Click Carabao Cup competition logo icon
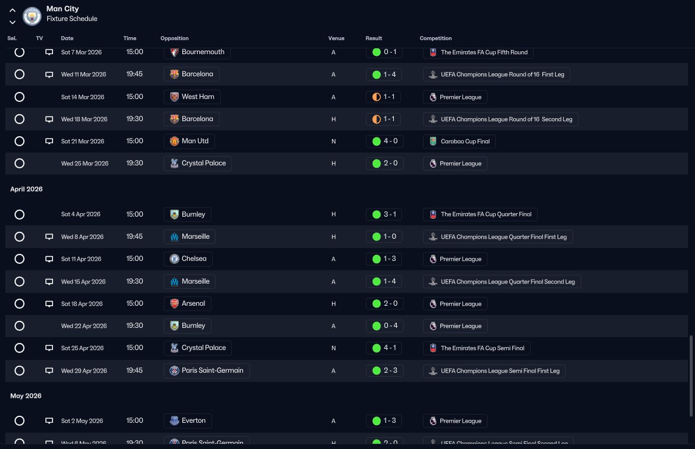The image size is (695, 449). [x=433, y=142]
